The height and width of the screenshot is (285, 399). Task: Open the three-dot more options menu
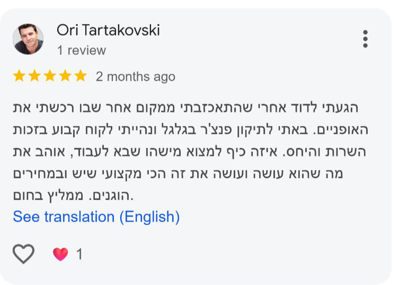366,39
